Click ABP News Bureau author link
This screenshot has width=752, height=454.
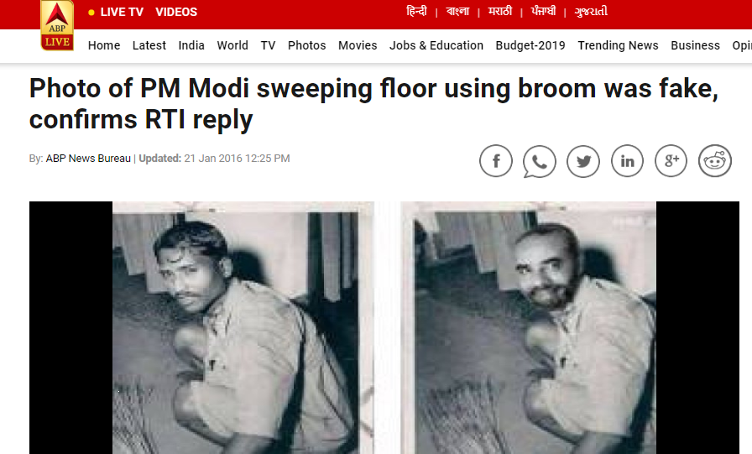[x=88, y=159]
